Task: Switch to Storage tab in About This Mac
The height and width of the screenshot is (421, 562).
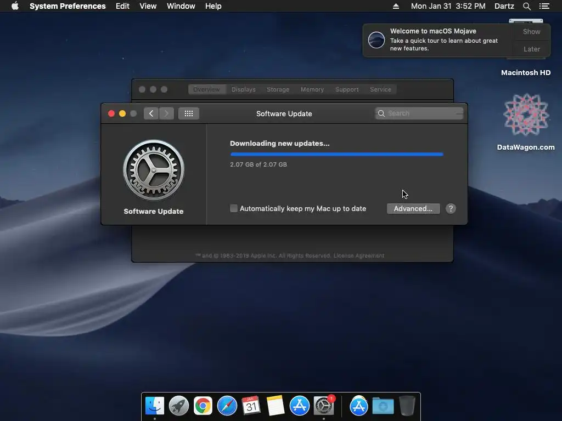Action: click(278, 89)
